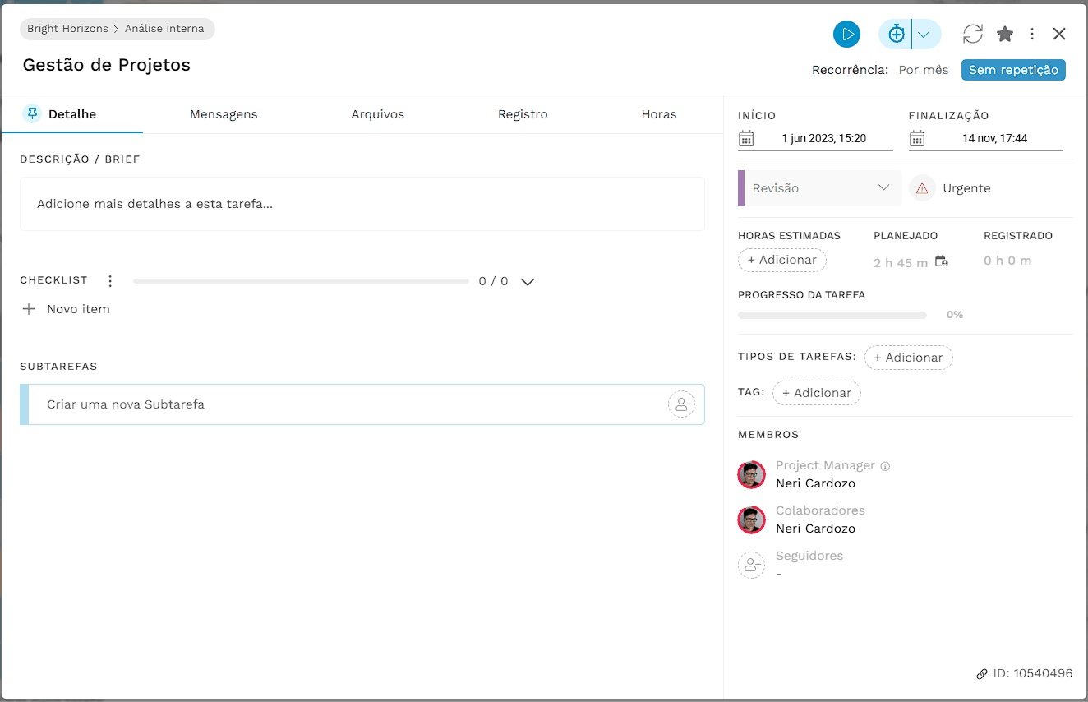The width and height of the screenshot is (1088, 702).
Task: Switch to the Arquivos tab
Action: coord(378,114)
